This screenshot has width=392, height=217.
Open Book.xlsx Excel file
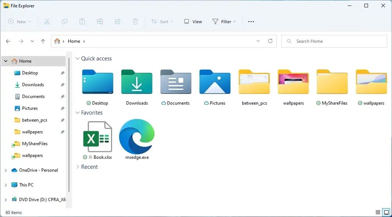click(x=98, y=137)
